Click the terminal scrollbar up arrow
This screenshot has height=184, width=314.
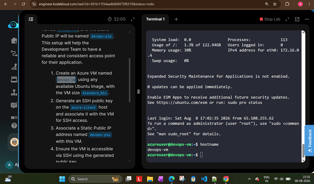[304, 32]
